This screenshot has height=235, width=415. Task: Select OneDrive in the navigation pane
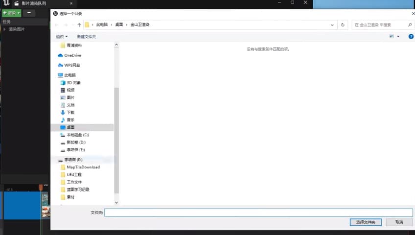click(x=72, y=55)
